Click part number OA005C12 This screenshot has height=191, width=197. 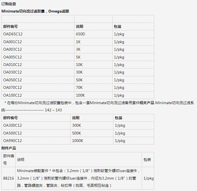[x=13, y=57]
